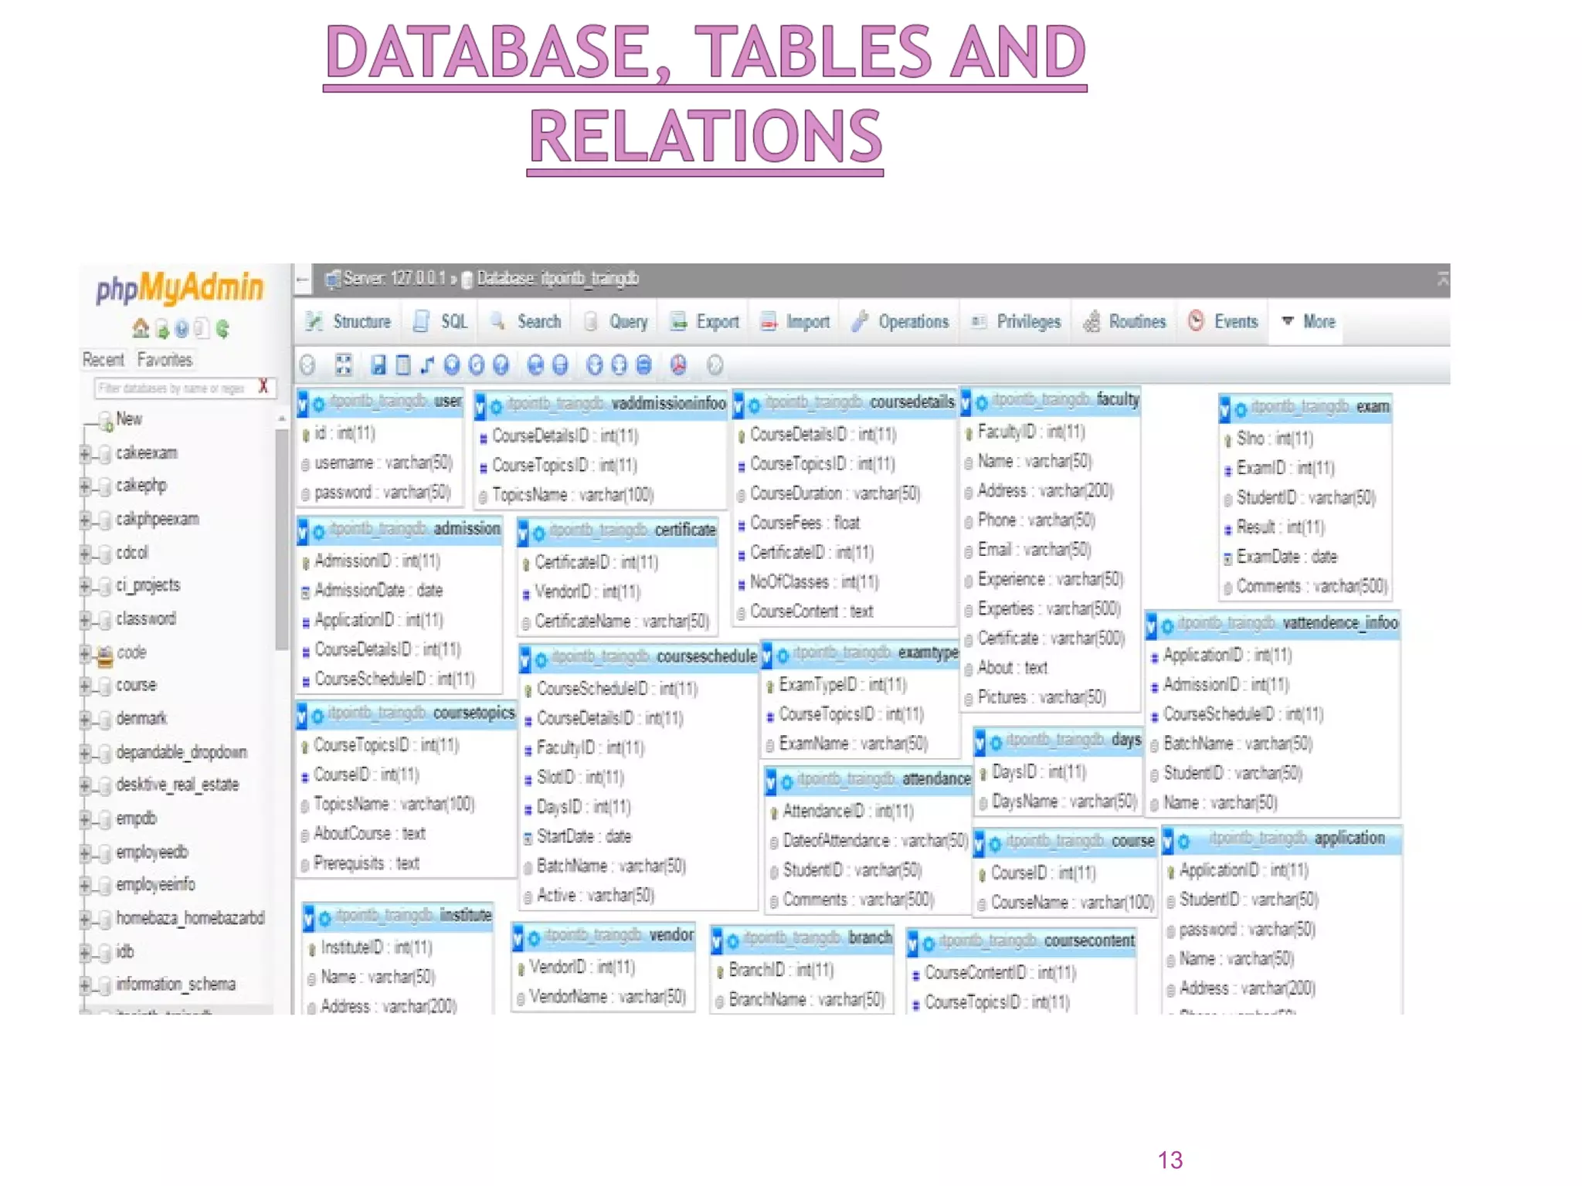Image resolution: width=1582 pixels, height=1186 pixels.
Task: Expand the cakephp database tree node
Action: [85, 486]
